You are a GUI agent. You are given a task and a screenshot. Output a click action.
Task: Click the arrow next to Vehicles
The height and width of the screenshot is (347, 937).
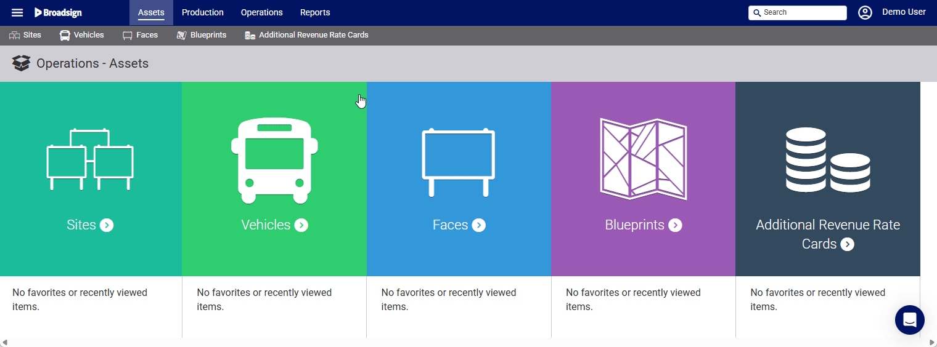[x=301, y=225]
